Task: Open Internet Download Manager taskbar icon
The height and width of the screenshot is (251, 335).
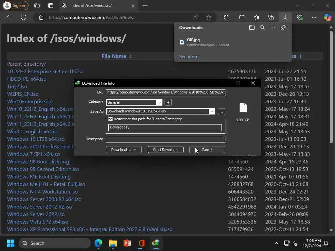Action: pyautogui.click(x=156, y=243)
